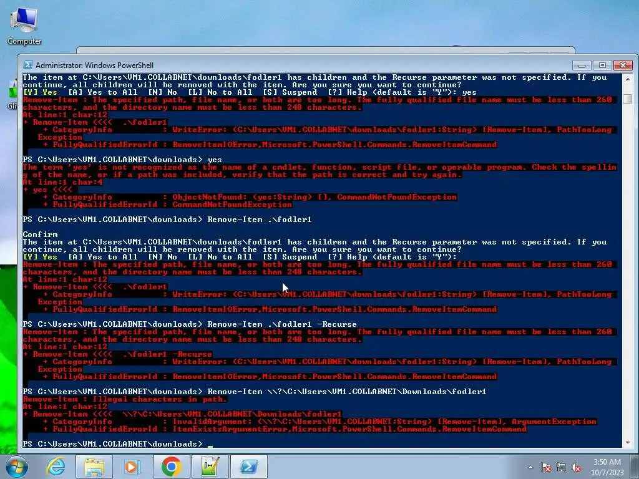Select PowerShell taskbar button
639x479 pixels.
249,467
